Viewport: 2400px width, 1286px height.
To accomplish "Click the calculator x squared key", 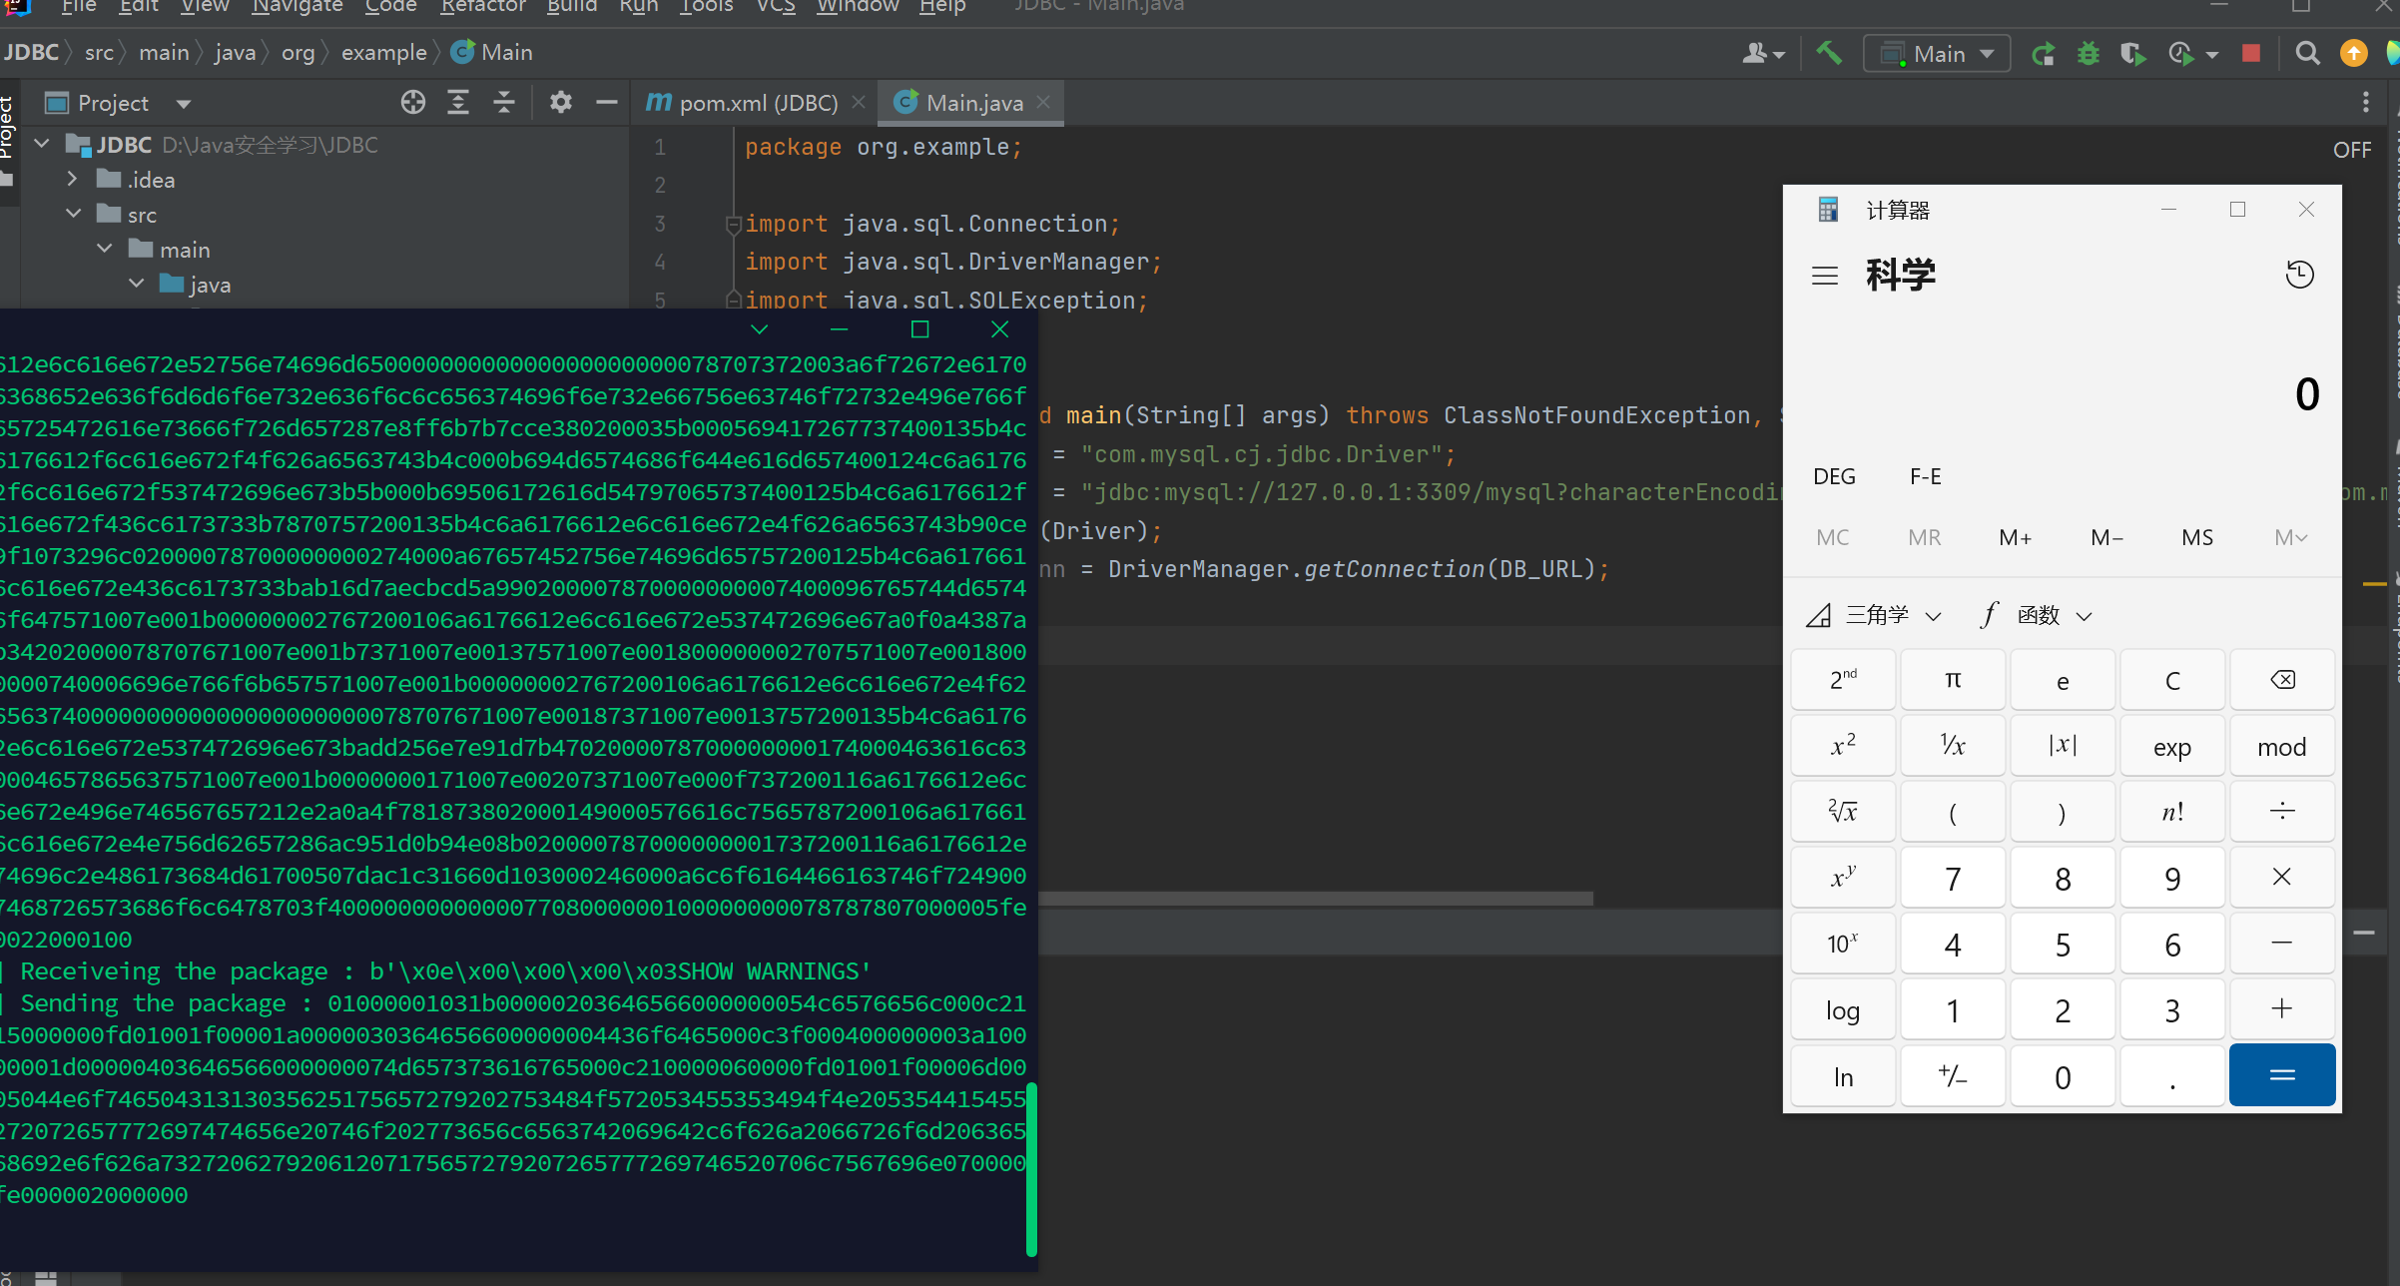I will [1843, 746].
